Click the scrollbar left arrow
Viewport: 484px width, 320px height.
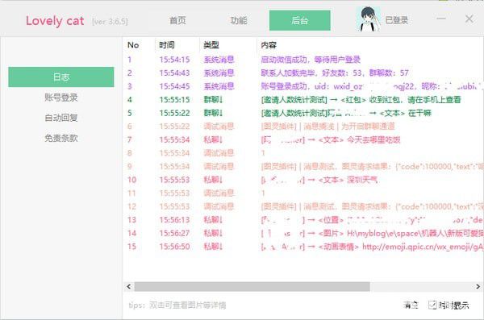(x=129, y=287)
